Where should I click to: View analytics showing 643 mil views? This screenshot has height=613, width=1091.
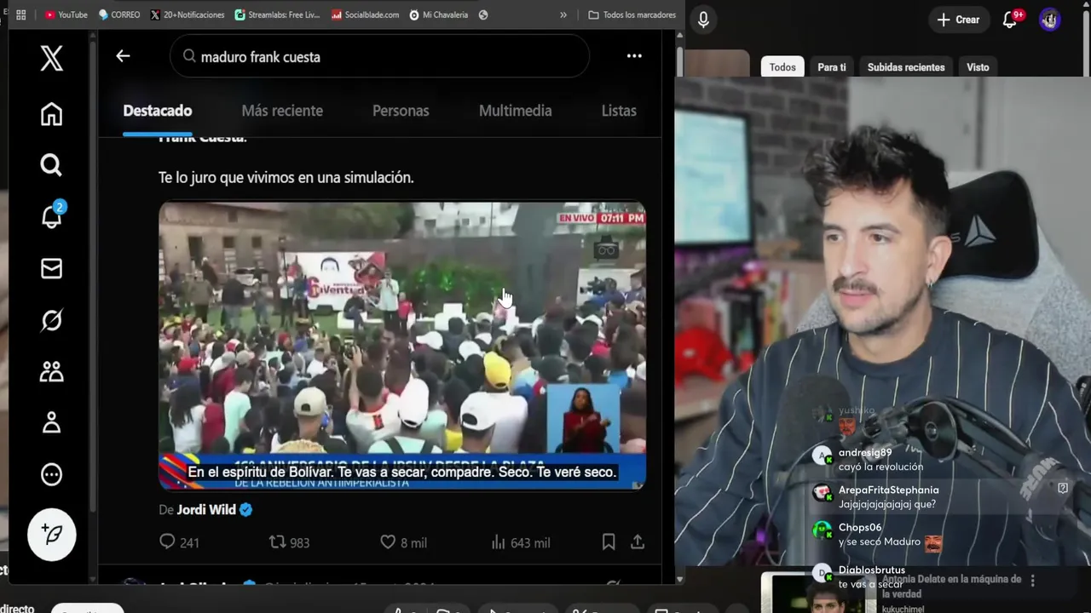[521, 542]
